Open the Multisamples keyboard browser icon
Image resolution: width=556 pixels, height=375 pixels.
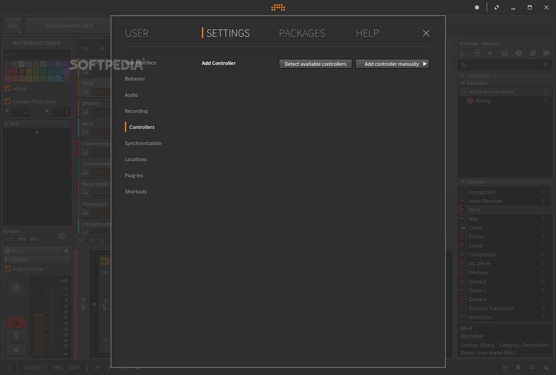point(505,53)
